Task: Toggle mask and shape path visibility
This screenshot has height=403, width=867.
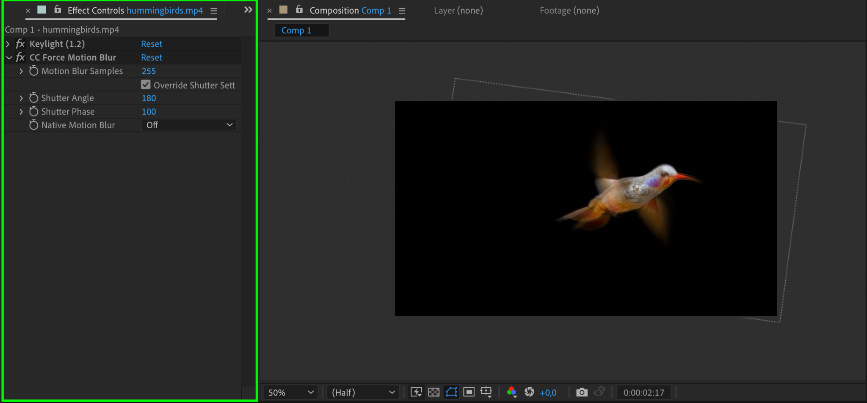Action: pos(451,392)
